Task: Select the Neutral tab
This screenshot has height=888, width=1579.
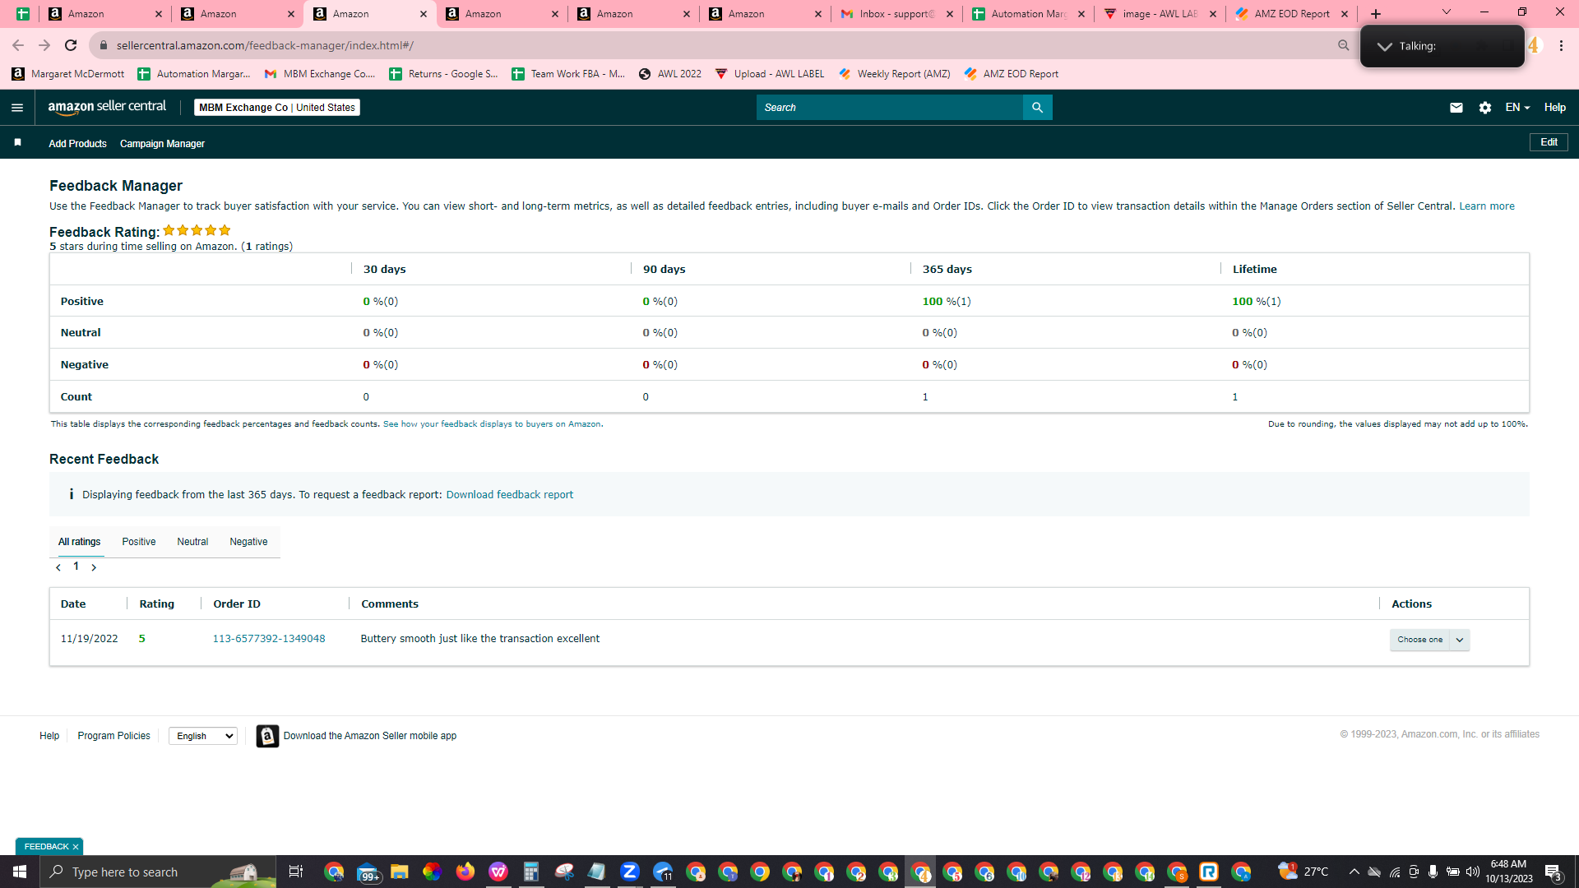Action: coord(192,542)
